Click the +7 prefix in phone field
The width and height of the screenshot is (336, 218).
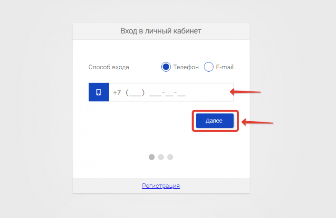point(117,92)
